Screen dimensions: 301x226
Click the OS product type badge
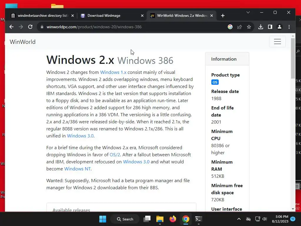point(215,82)
